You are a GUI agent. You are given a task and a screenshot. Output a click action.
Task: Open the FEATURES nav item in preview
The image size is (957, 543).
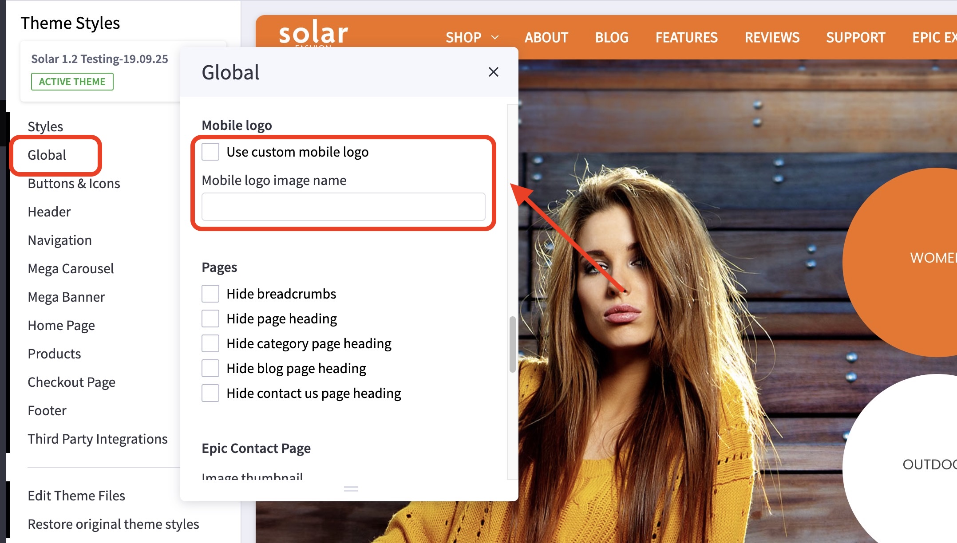point(686,37)
